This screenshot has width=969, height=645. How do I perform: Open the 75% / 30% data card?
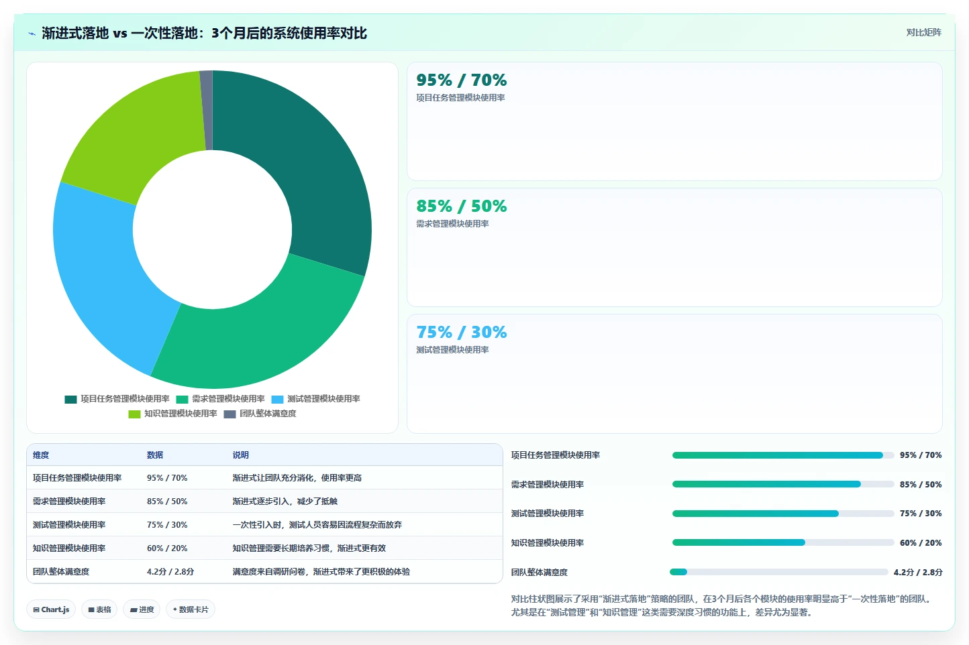click(674, 373)
